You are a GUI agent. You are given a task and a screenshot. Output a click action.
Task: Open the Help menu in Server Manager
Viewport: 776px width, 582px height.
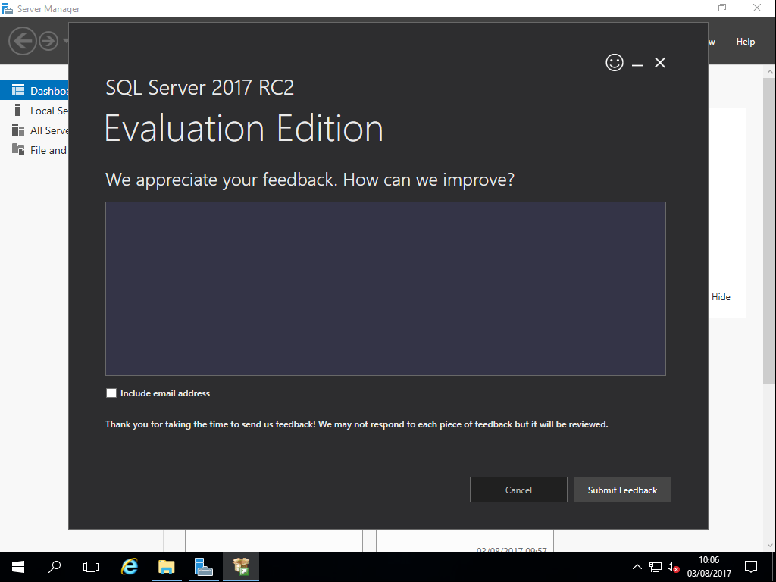(x=745, y=42)
